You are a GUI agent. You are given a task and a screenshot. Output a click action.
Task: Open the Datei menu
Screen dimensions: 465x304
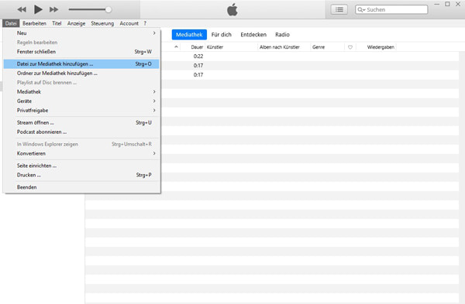(x=11, y=23)
